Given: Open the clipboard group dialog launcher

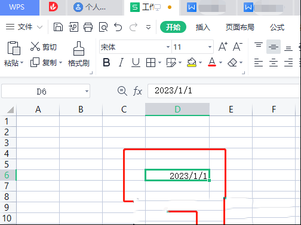Looking at the screenshot, I should (x=91, y=73).
